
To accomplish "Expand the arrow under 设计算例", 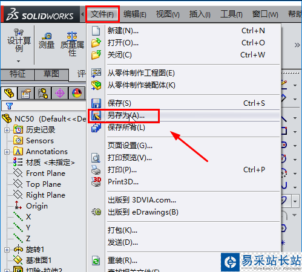I will tap(19, 61).
